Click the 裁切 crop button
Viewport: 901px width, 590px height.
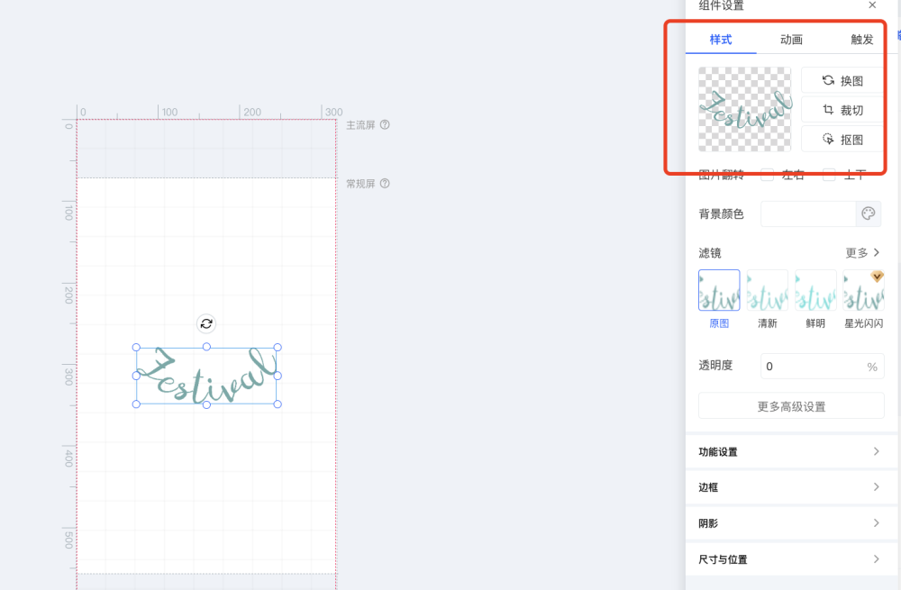[842, 110]
